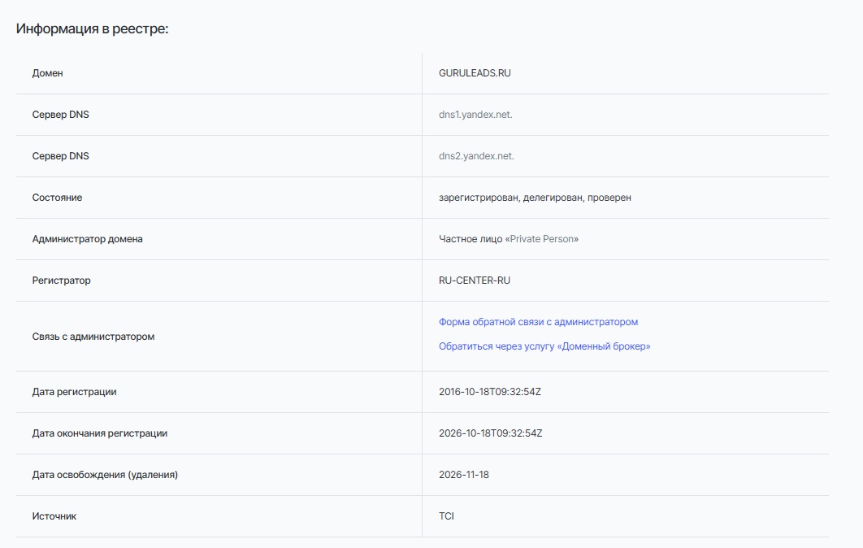This screenshot has height=548, width=863.
Task: Open the «Доменный брокер» service link
Action: 544,346
